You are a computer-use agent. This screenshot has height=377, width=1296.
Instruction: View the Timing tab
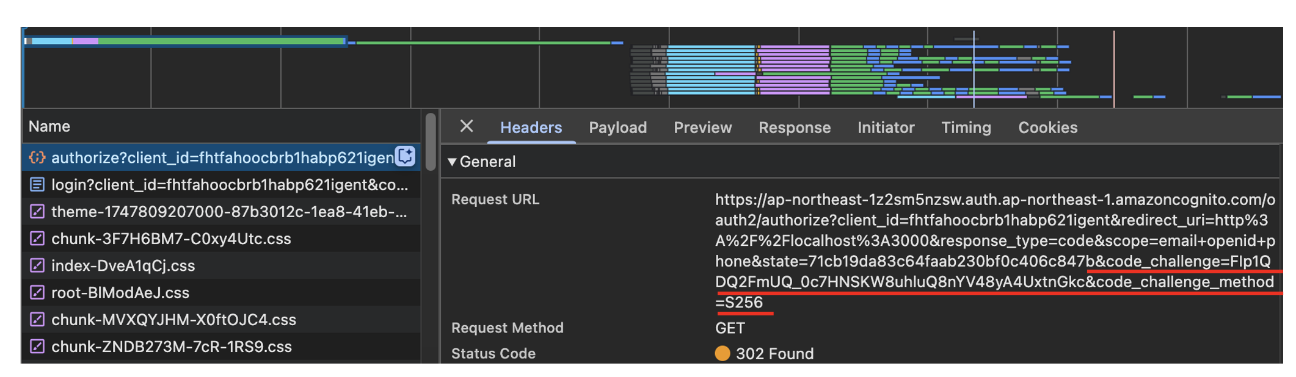coord(966,127)
